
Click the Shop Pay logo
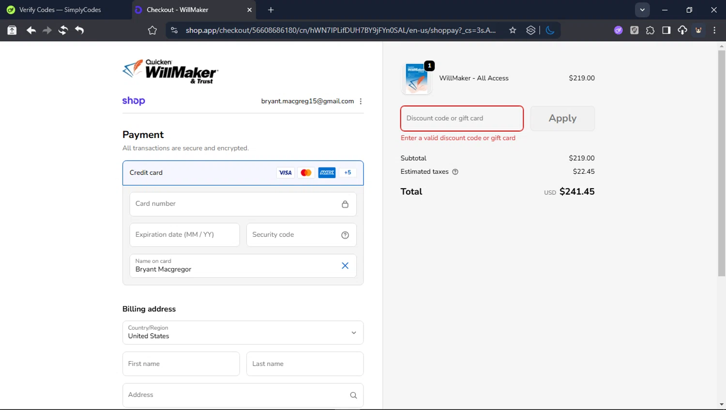point(134,101)
